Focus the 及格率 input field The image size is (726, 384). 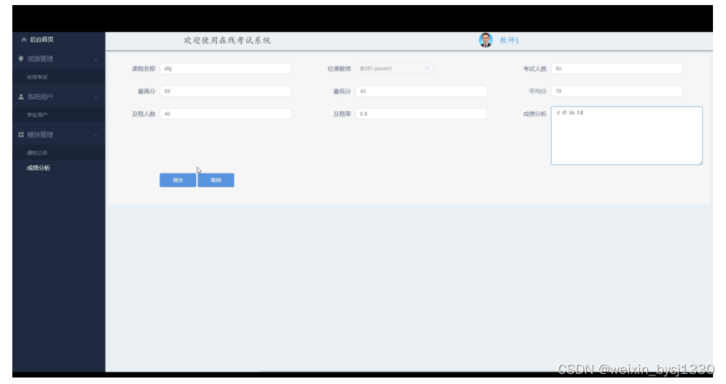pos(421,114)
